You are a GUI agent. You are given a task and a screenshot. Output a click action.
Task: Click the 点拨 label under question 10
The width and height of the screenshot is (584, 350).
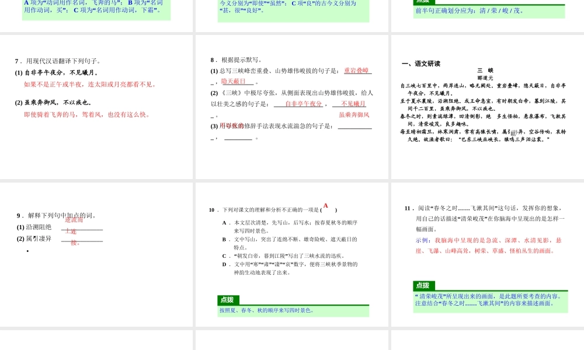pyautogui.click(x=228, y=300)
